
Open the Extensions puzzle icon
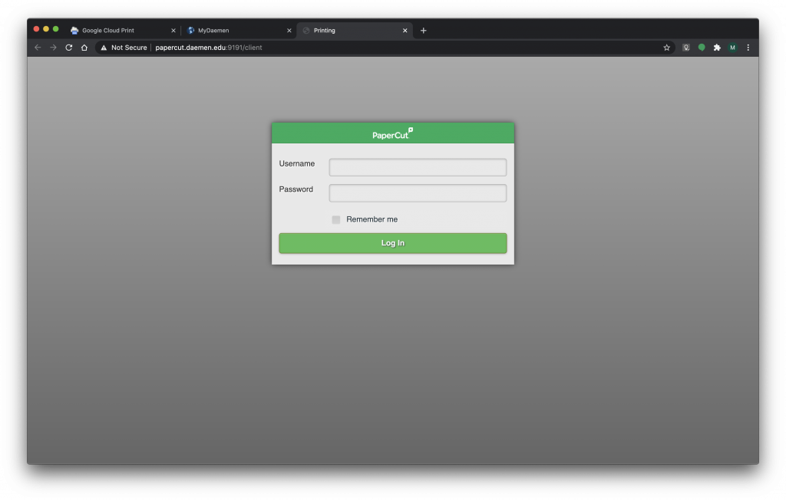click(x=717, y=48)
